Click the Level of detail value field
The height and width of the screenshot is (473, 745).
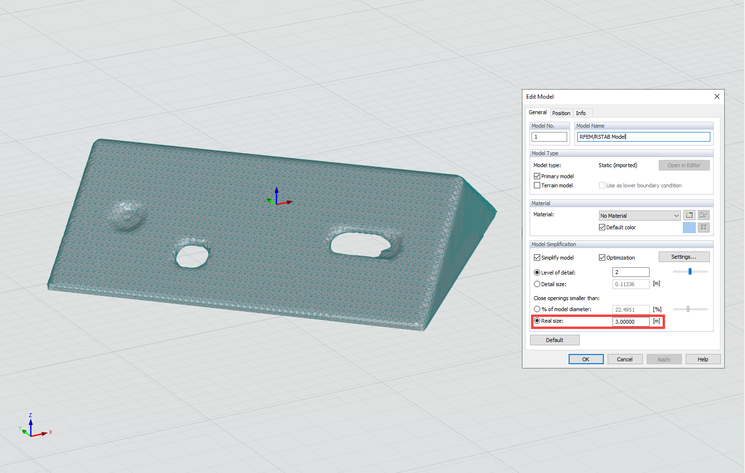(x=631, y=272)
